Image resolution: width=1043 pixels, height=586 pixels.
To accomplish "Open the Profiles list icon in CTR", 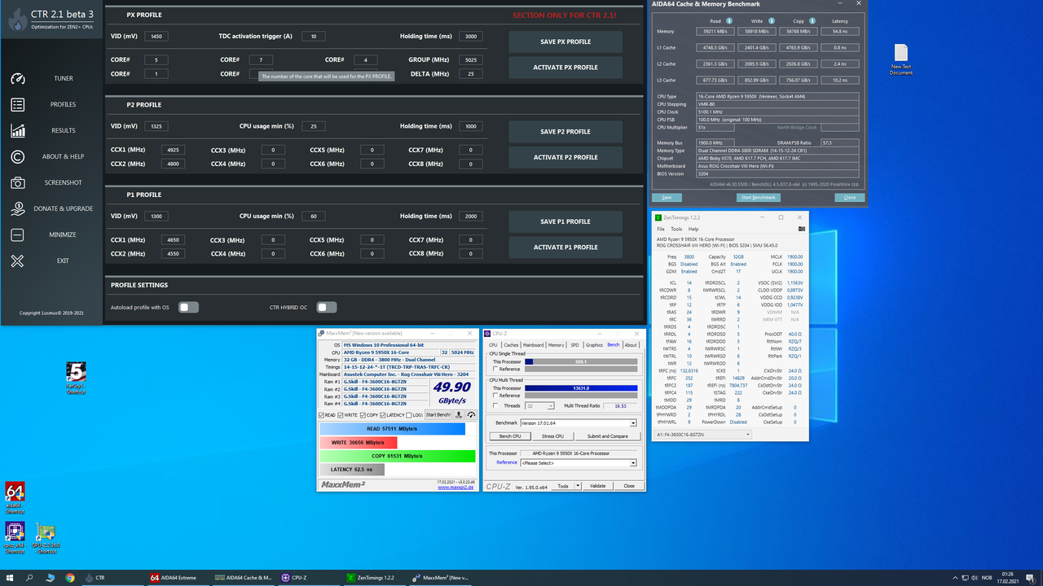I will [18, 104].
